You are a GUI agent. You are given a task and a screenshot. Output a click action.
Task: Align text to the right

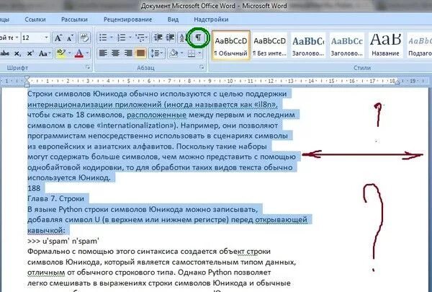point(128,53)
